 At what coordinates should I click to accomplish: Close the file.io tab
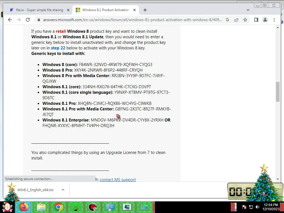click(x=68, y=10)
